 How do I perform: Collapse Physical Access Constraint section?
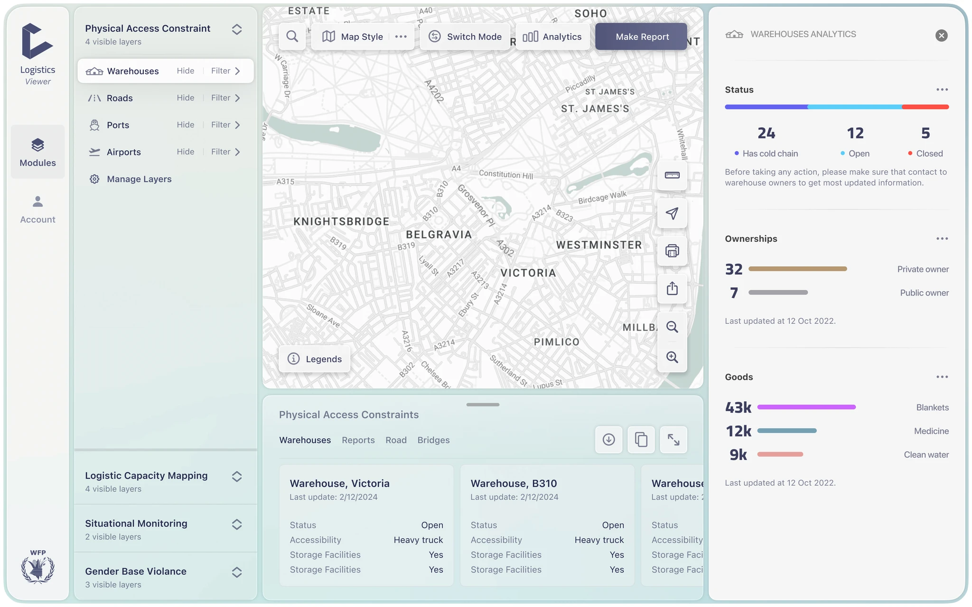click(x=237, y=29)
